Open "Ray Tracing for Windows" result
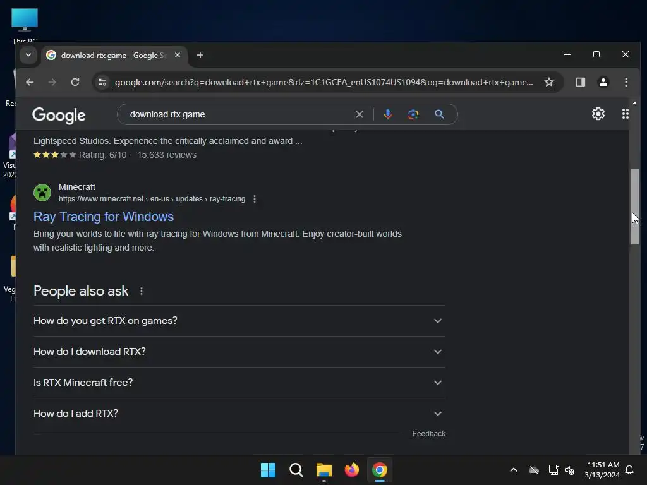 coord(104,217)
